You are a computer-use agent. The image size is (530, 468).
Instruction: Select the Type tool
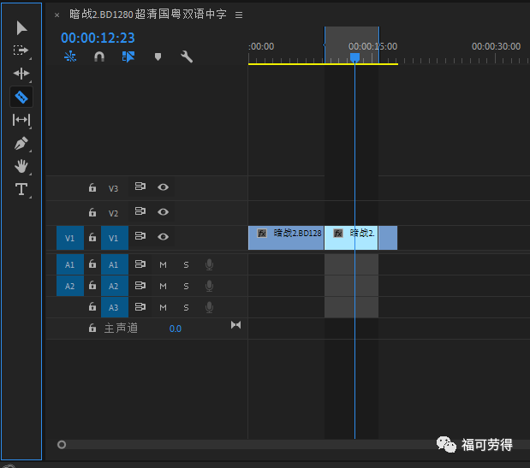coord(21,189)
